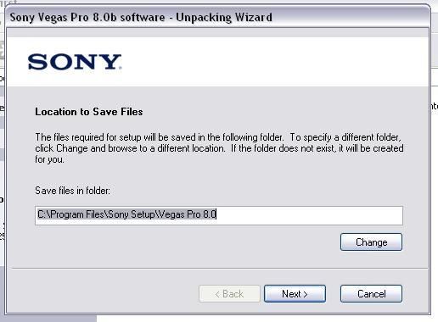438x322 pixels.
Task: Click the Next > button
Action: (295, 293)
